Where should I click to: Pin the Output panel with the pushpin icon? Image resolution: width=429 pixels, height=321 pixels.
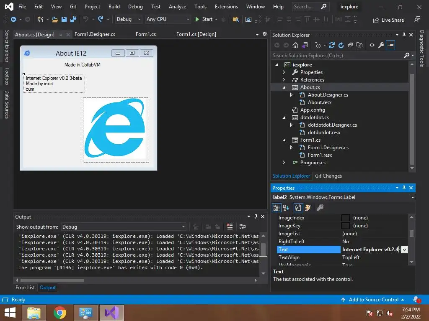(256, 217)
